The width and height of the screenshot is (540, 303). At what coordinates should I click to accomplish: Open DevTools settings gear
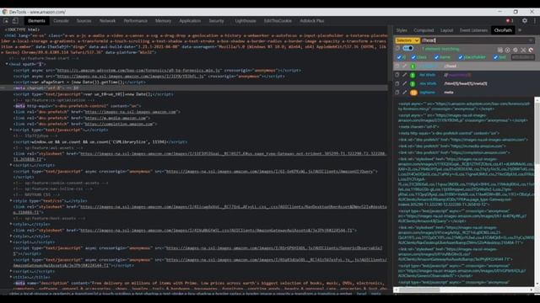[x=525, y=20]
